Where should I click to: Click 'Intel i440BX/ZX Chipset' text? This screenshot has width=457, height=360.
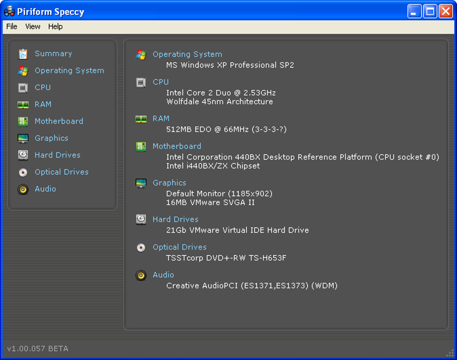(x=213, y=166)
